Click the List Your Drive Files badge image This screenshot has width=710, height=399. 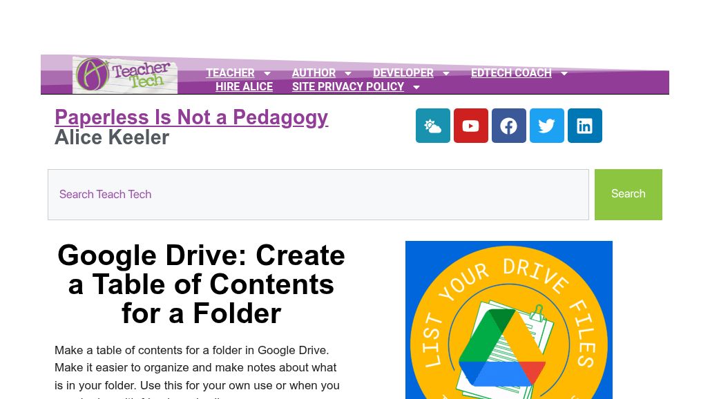pyautogui.click(x=509, y=320)
